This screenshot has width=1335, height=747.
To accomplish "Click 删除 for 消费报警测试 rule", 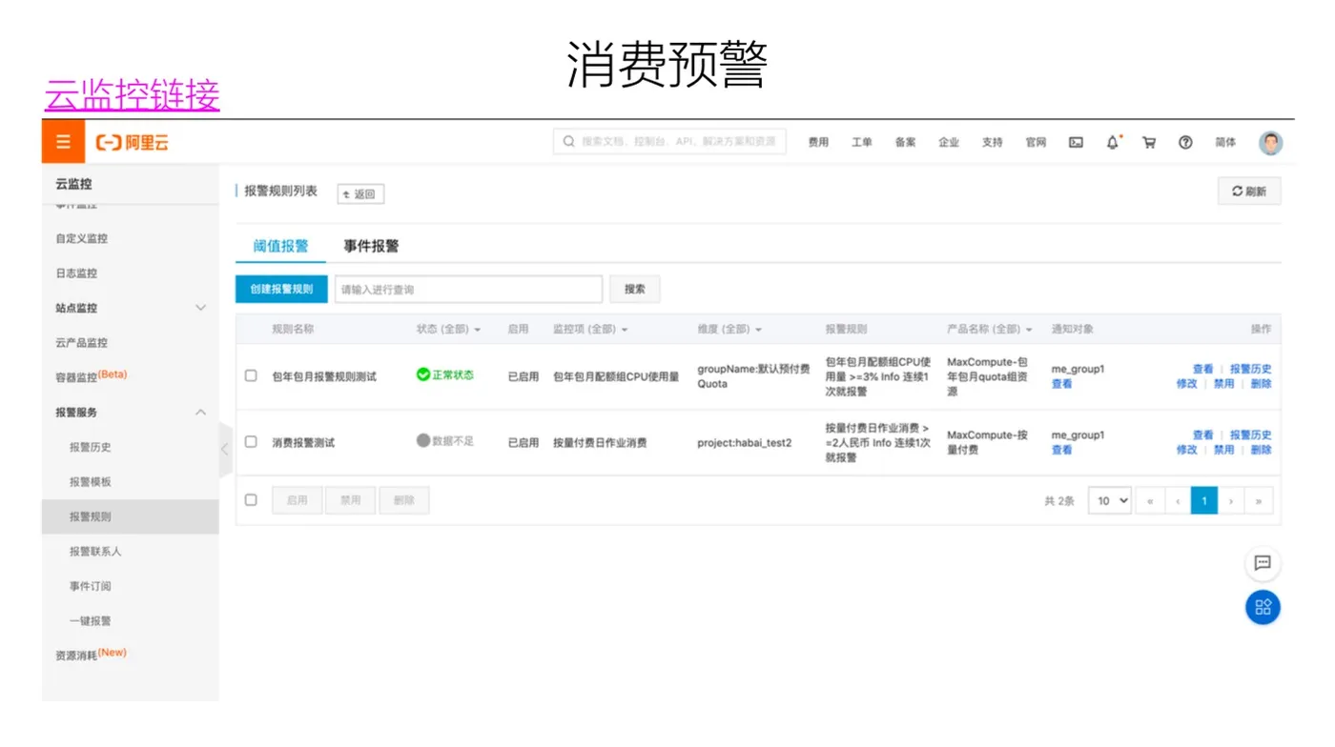I will [x=1261, y=450].
